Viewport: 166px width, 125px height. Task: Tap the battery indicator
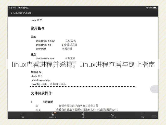coord(155,8)
